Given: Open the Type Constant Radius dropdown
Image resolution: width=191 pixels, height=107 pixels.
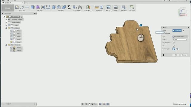Looking at the screenshot, I should [180, 37].
